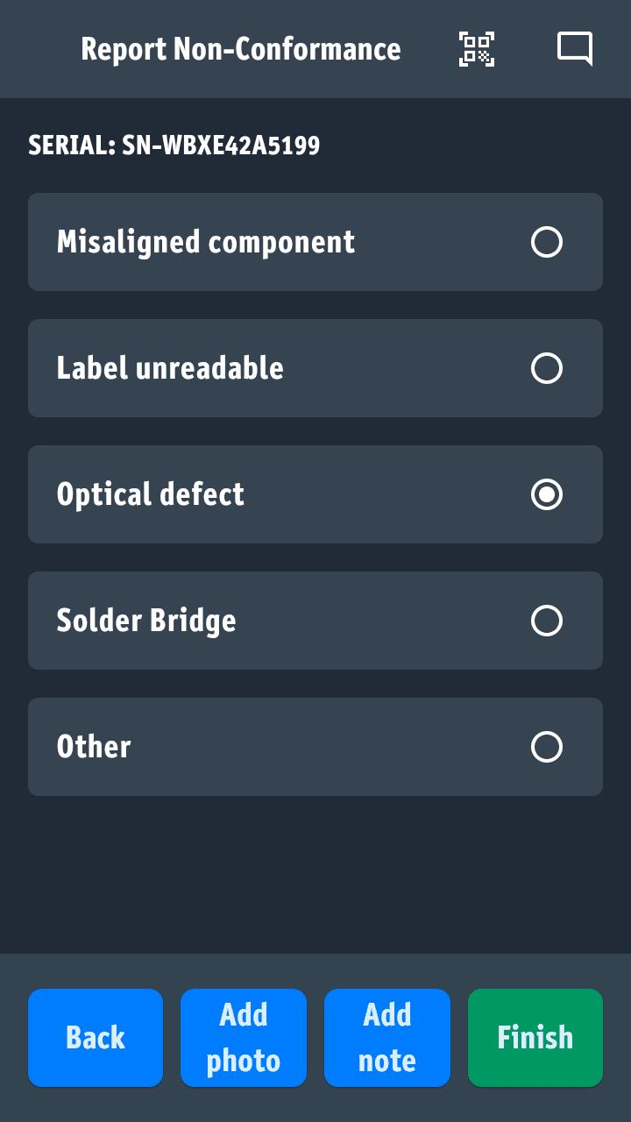Open the QR code scanner in the header
Viewport: 631px width, 1122px height.
click(x=477, y=49)
